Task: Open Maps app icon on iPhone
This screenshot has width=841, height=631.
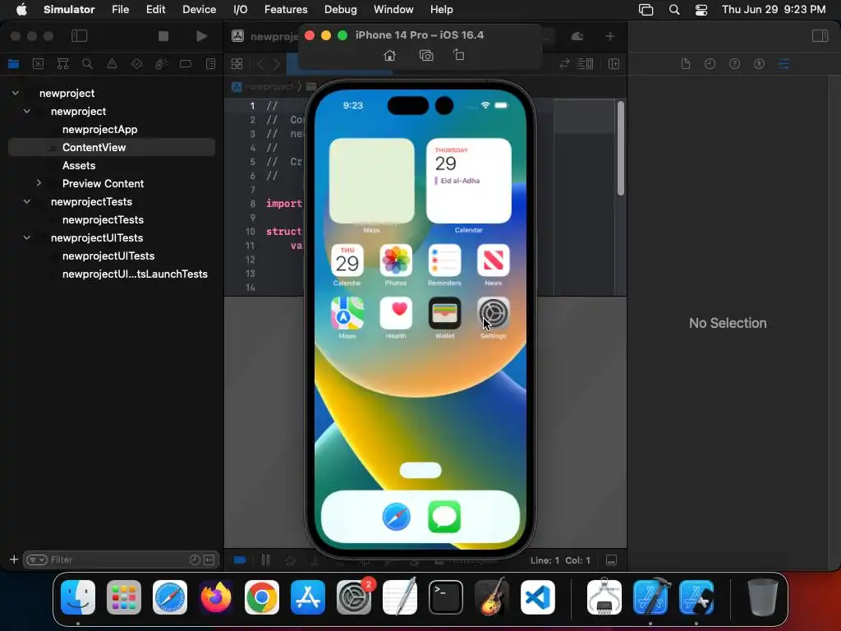Action: point(347,313)
